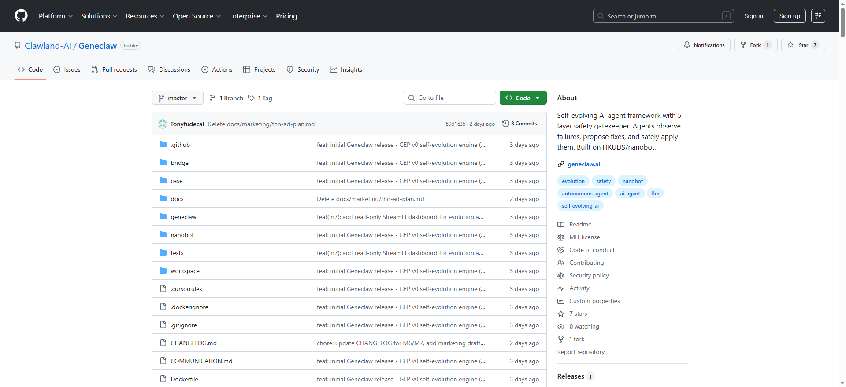Open the COMMUNICATION.md file
The image size is (846, 387).
(x=201, y=361)
